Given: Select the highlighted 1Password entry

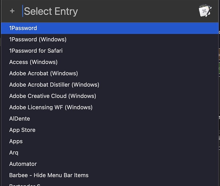Looking at the screenshot, I should (110, 28).
